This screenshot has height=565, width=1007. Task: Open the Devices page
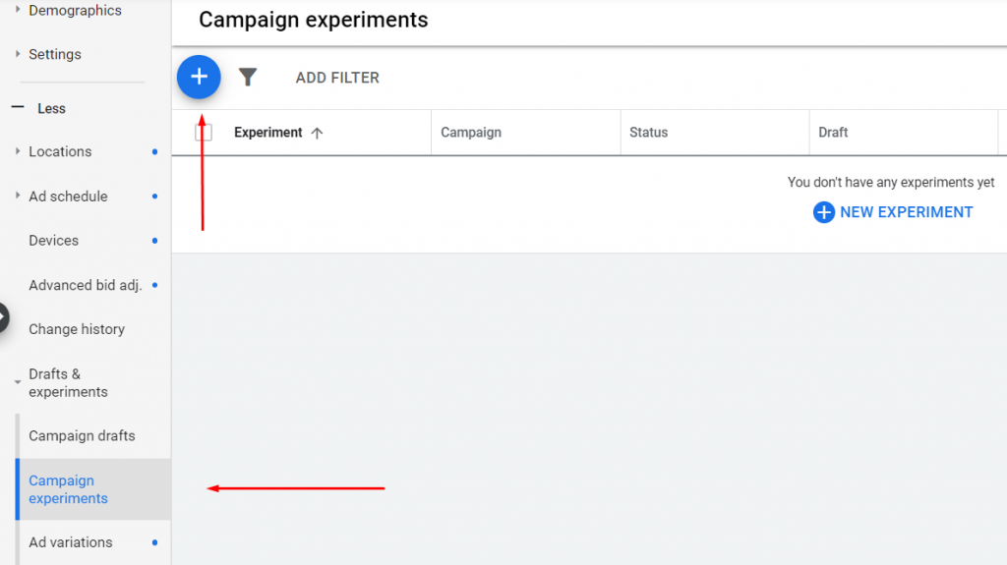(x=54, y=241)
